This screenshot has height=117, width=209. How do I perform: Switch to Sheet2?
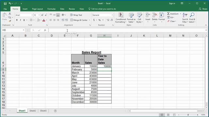tap(33, 111)
